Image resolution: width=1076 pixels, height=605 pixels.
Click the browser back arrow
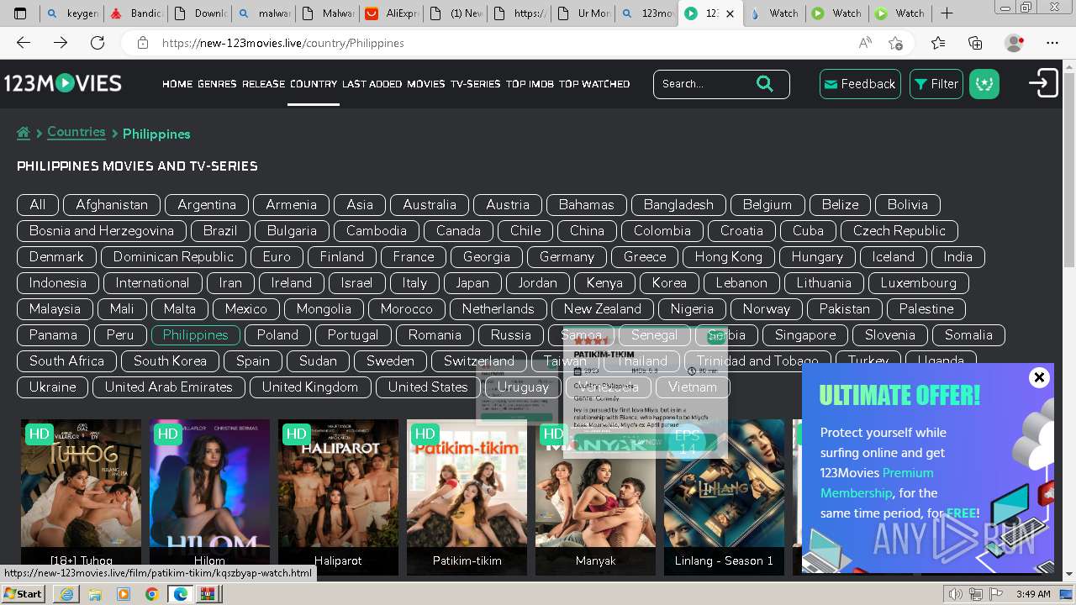tap(24, 43)
